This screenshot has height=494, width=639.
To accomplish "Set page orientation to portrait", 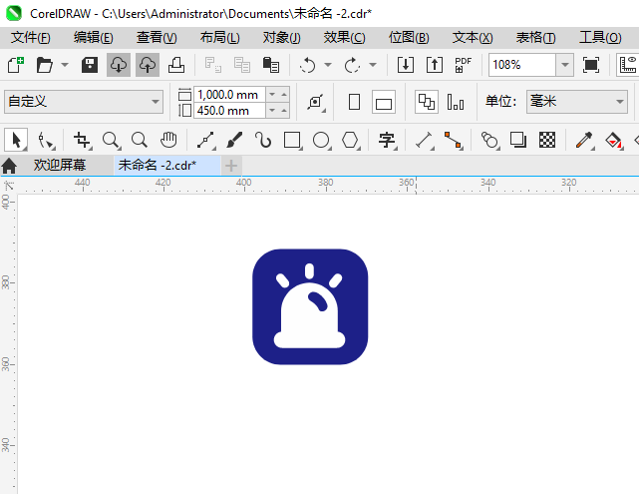I will click(354, 102).
